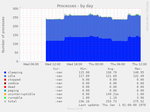Click the 50 y-axis tick label
Screen dimensions: 150x112
point(16,53)
